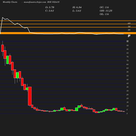
Task: Click the "OL: 1.6" reading
Action: tap(104, 14)
